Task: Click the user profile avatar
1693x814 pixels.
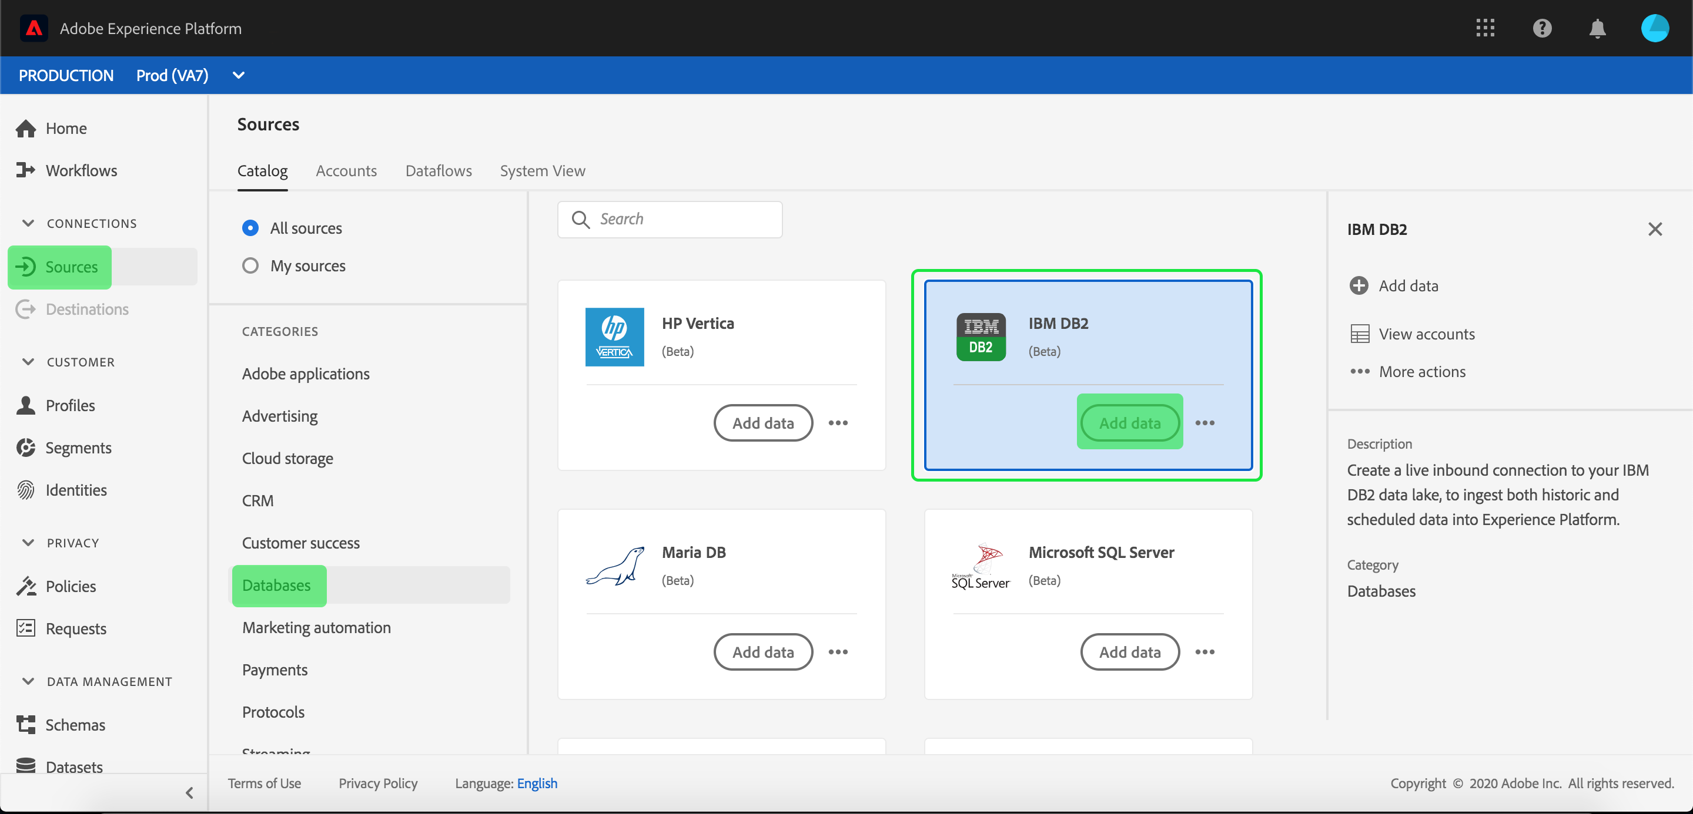Action: coord(1654,28)
